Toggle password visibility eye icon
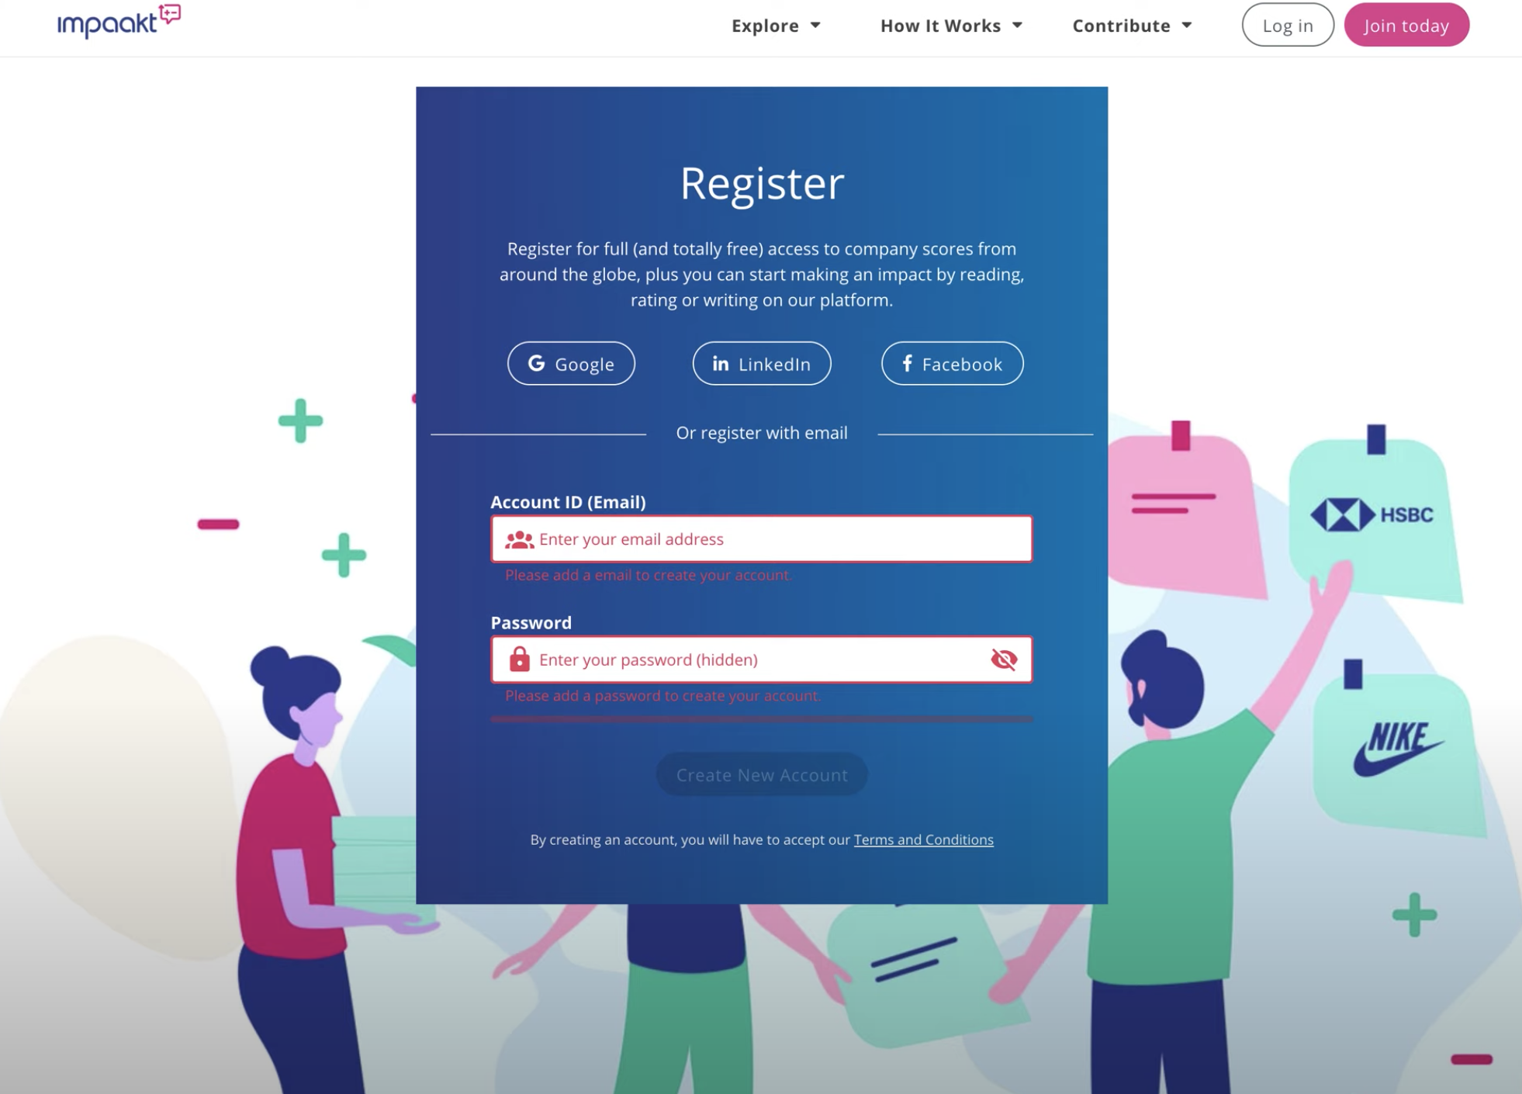 pos(1002,658)
